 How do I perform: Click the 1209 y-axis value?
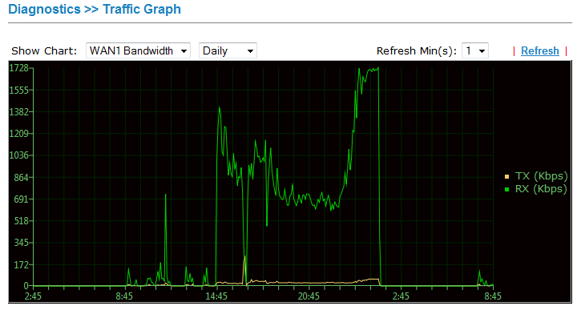[x=19, y=134]
